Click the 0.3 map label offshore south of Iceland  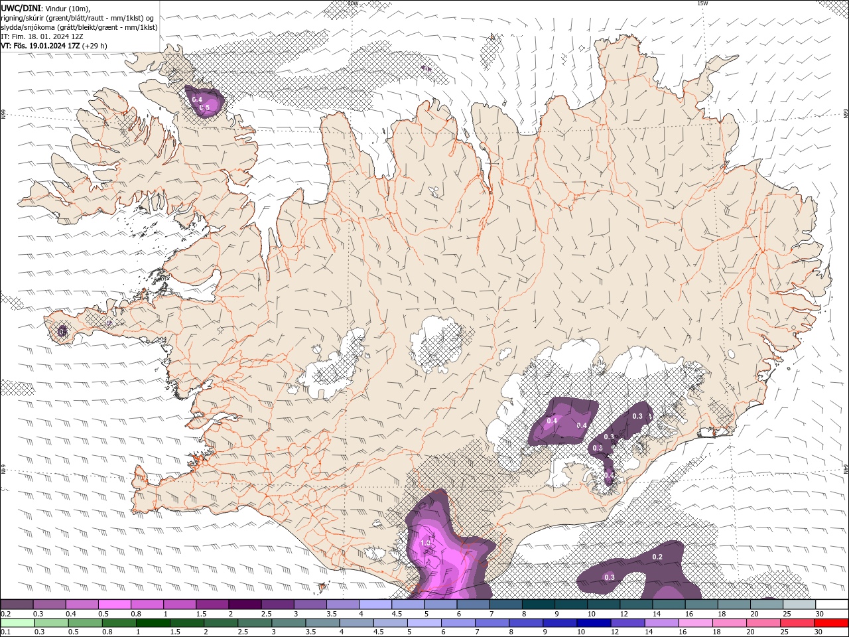[609, 577]
